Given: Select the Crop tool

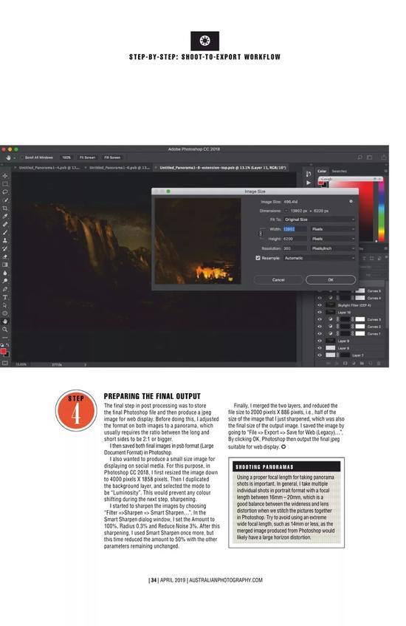Looking at the screenshot, I should 4,208.
